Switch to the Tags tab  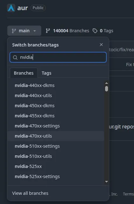tap(46, 73)
